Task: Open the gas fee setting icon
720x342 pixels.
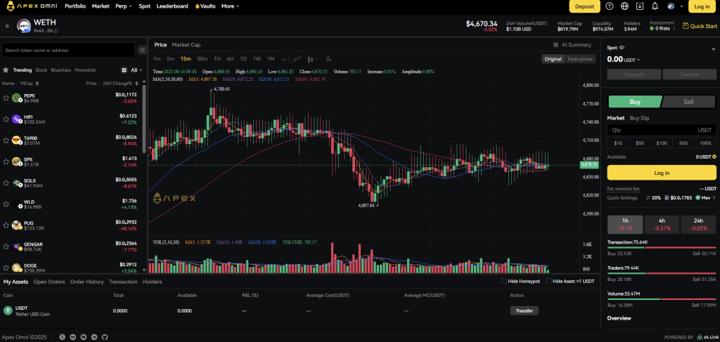Action: (667, 197)
